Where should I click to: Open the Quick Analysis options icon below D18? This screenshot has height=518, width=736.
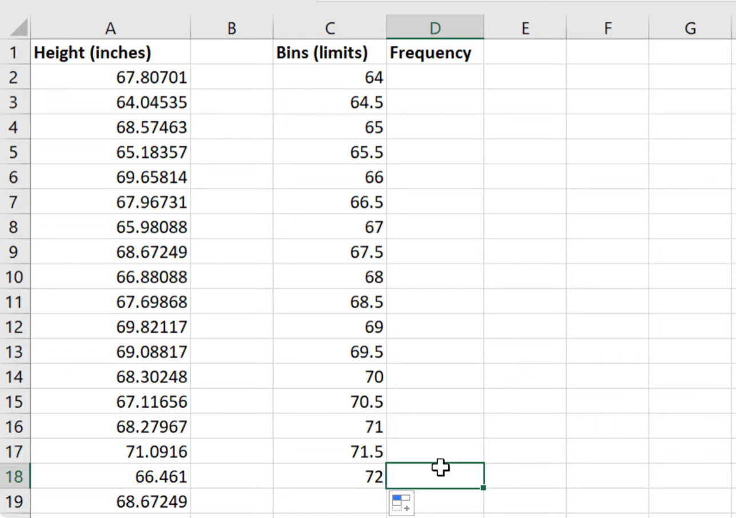point(401,503)
